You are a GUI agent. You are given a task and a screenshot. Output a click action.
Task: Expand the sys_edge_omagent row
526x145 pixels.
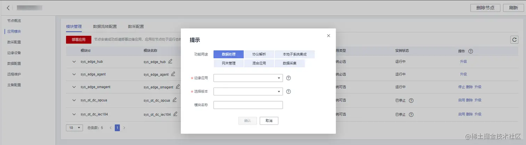click(74, 87)
